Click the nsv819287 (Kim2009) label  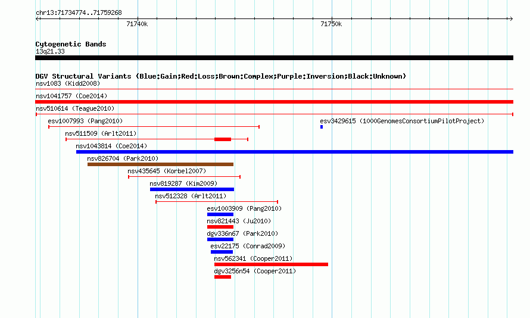click(183, 183)
